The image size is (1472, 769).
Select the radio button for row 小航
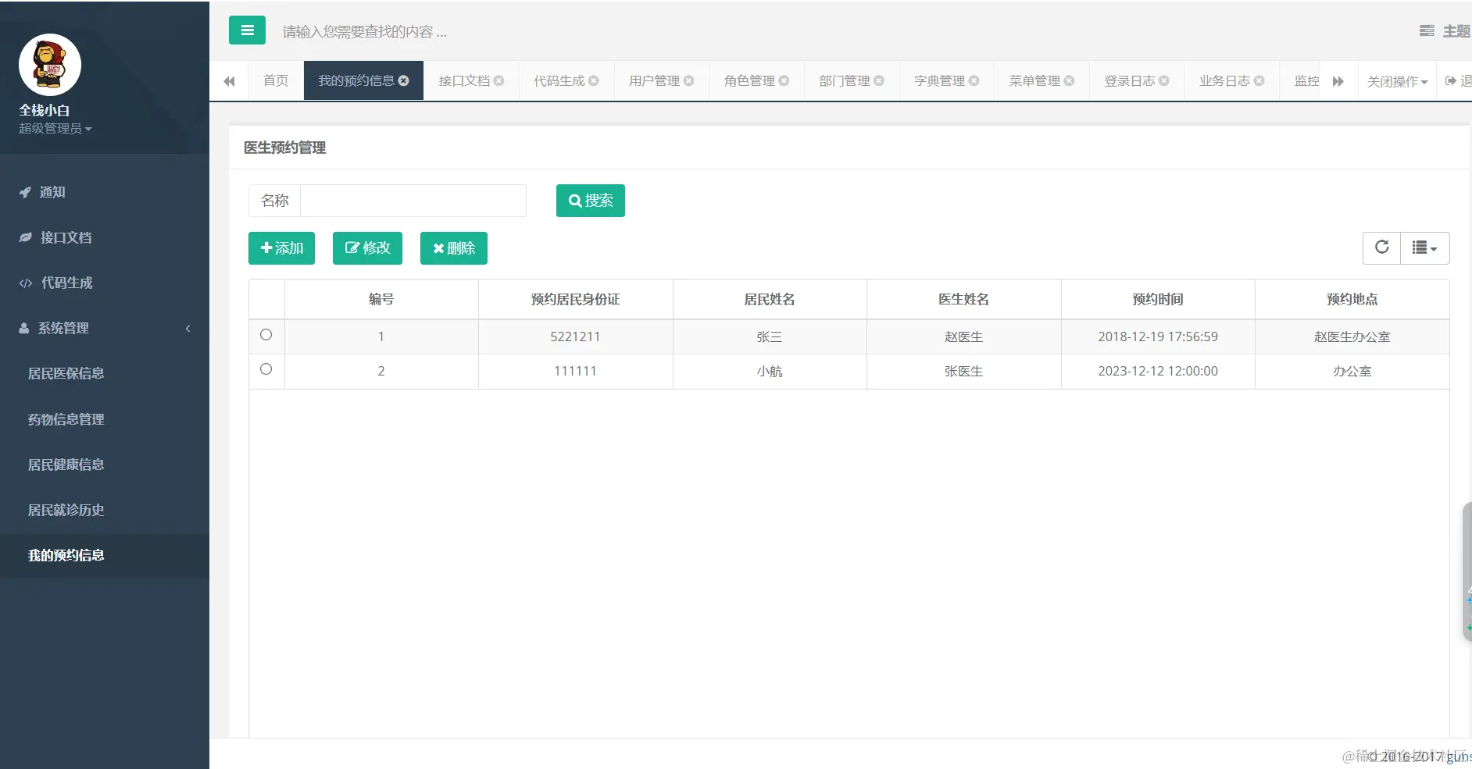266,369
